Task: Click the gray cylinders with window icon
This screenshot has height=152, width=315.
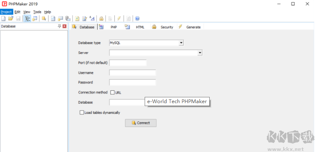Action: (x=68, y=19)
